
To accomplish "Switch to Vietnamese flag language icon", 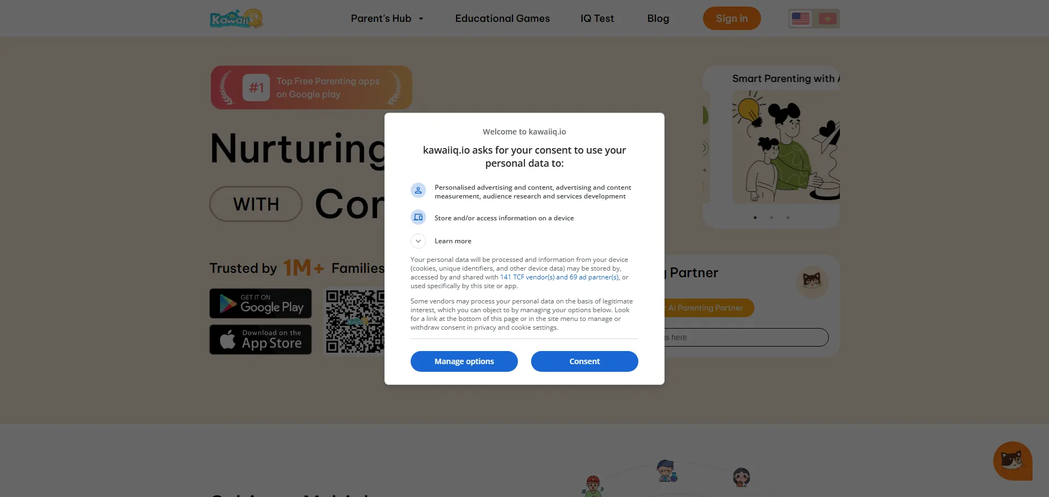I will click(827, 19).
